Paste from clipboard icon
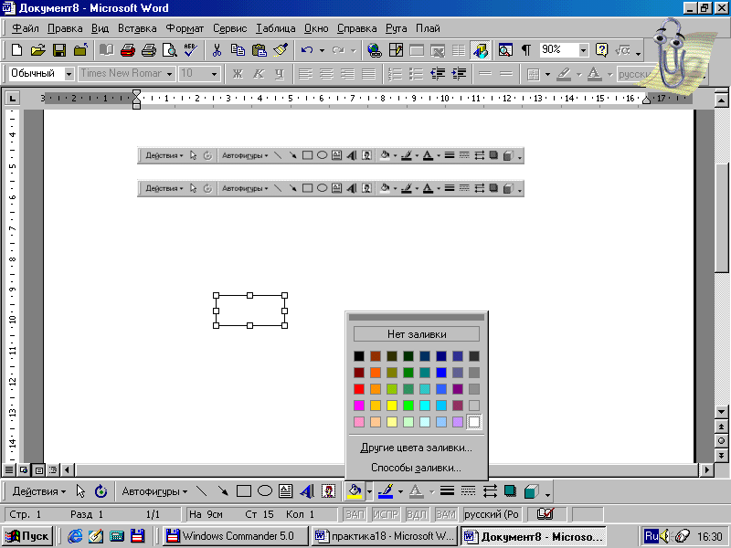Screen dimensions: 731x548 tap(260, 50)
